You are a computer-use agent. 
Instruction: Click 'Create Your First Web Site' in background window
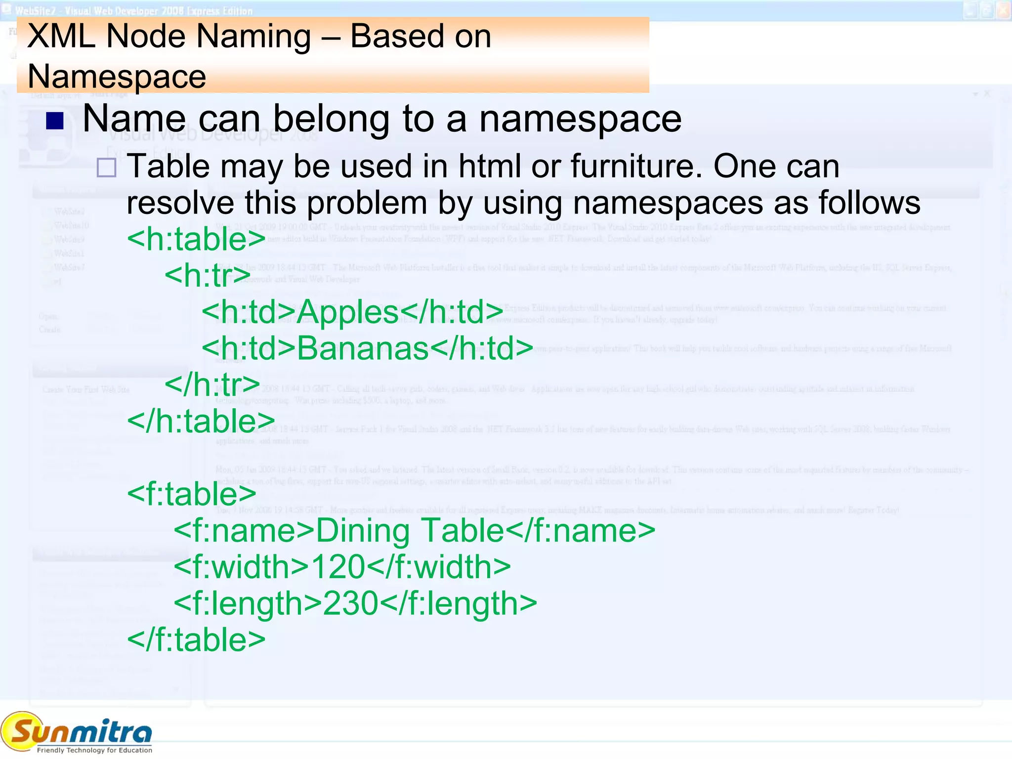(86, 390)
